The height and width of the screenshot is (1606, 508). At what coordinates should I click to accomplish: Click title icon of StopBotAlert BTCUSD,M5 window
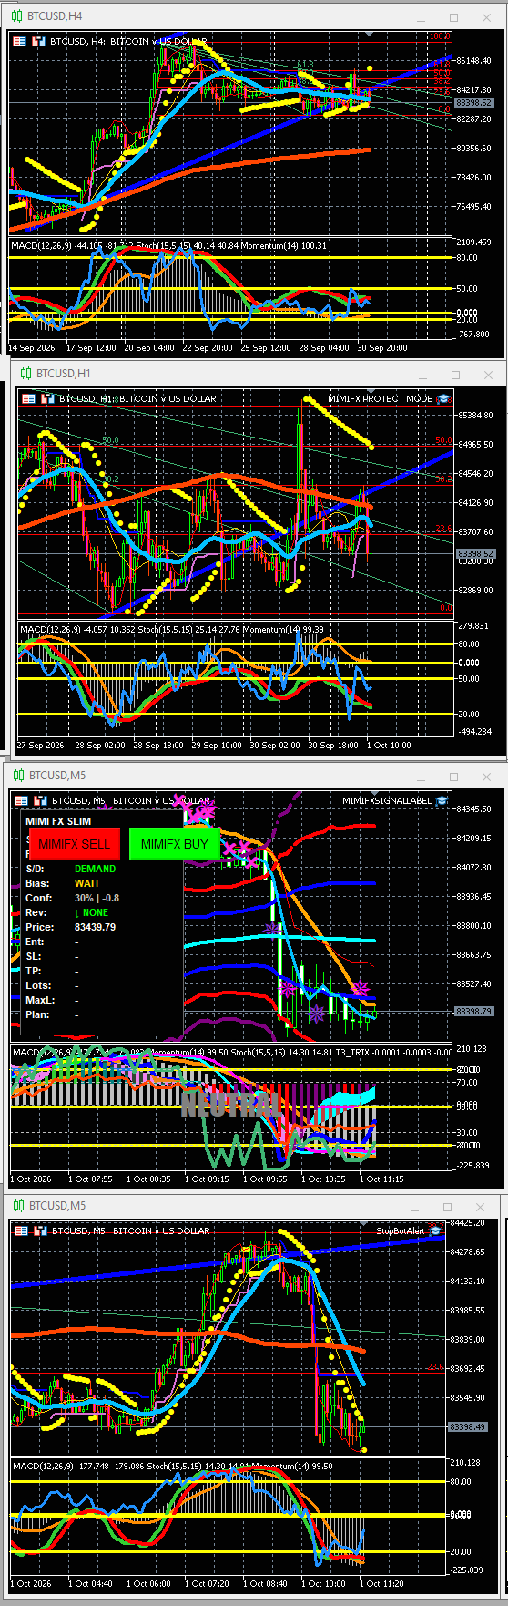click(x=18, y=1205)
